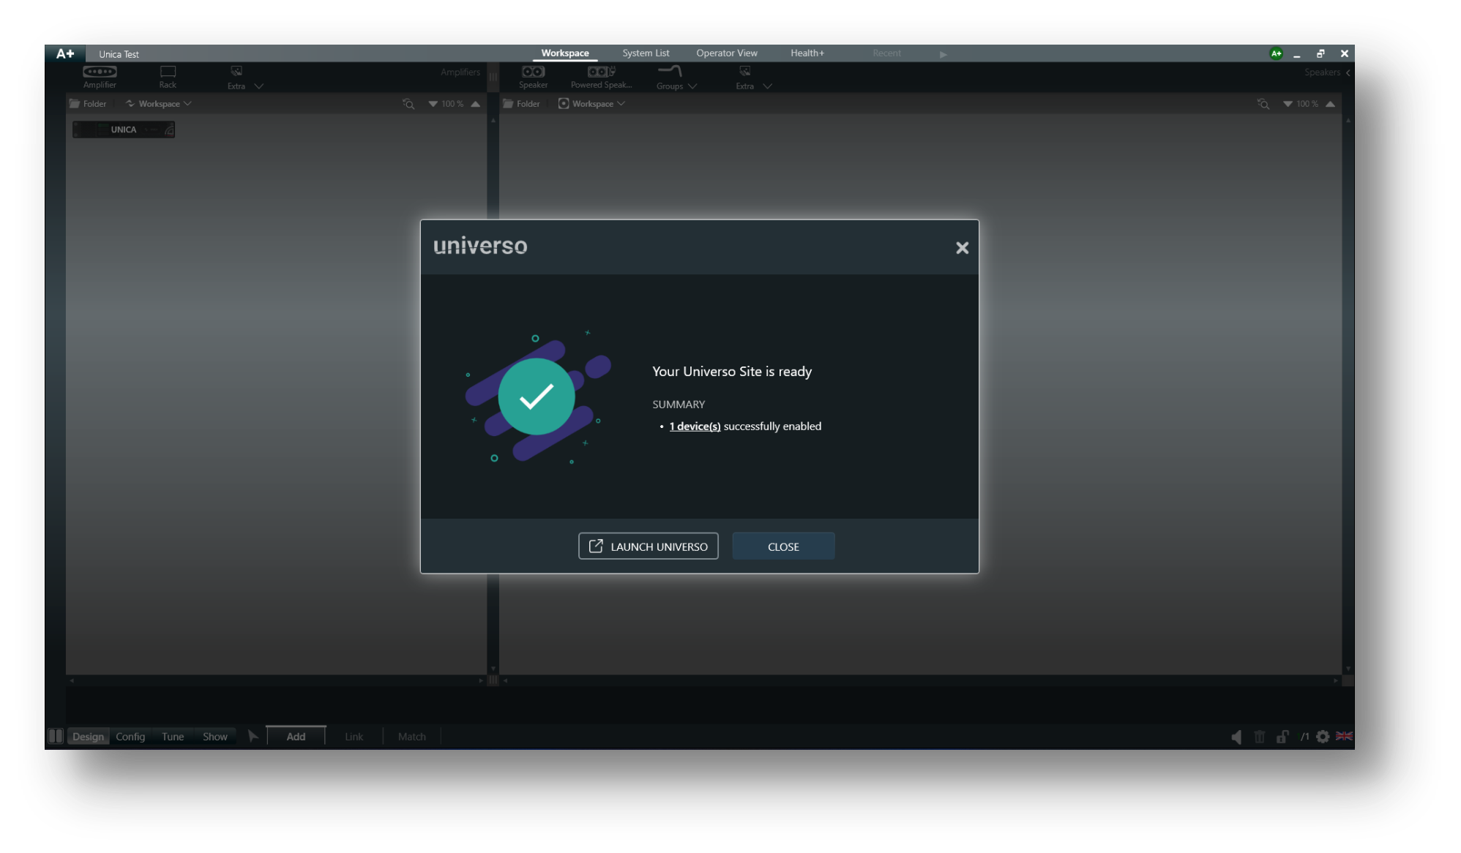Click the play arrow next to Recent
This screenshot has width=1461, height=853.
[x=943, y=54]
